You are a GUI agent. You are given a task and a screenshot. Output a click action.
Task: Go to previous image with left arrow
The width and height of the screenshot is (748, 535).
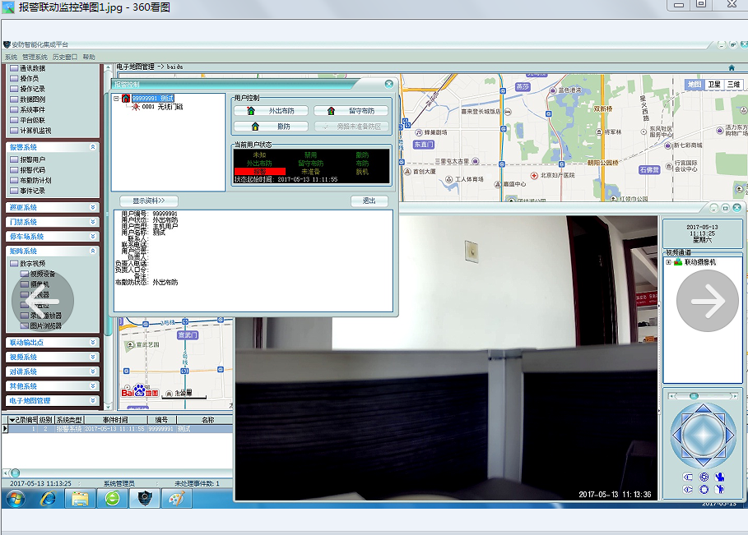coord(43,301)
